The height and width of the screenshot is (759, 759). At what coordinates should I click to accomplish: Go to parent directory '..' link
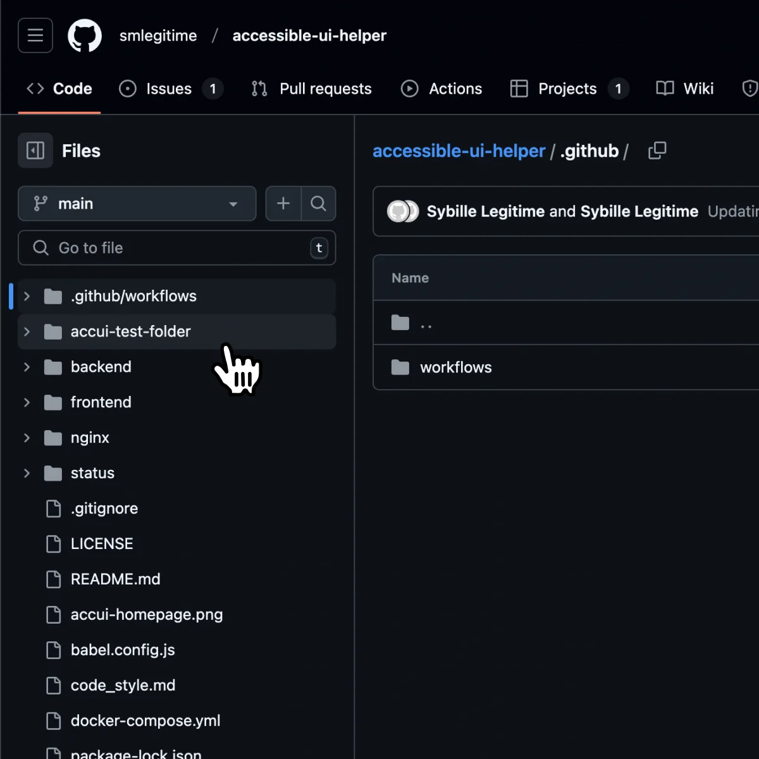426,324
